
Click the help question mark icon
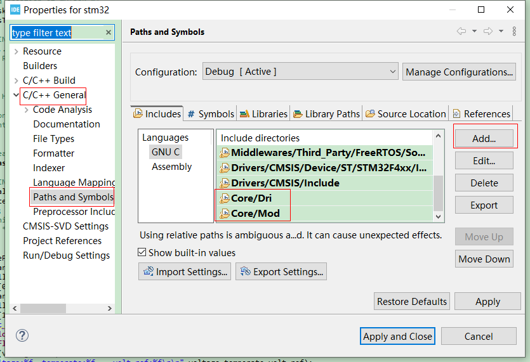(x=22, y=335)
